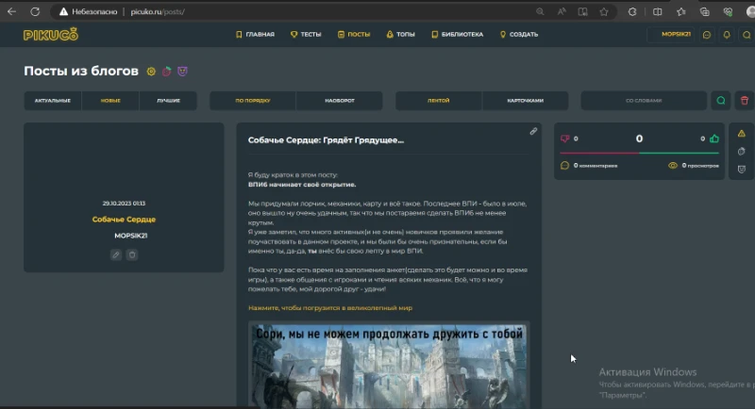The width and height of the screenshot is (755, 409).
Task: Open the notifications bell icon
Action: click(727, 35)
